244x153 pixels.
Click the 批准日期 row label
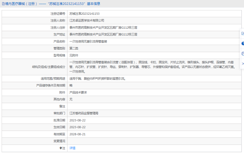[59, 120]
